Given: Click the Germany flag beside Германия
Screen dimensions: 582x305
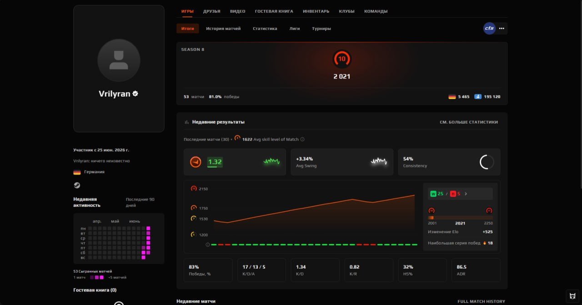Looking at the screenshot, I should pyautogui.click(x=77, y=172).
